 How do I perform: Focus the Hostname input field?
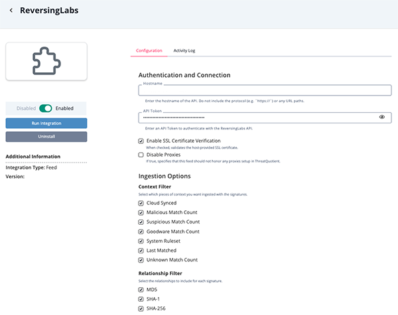265,90
